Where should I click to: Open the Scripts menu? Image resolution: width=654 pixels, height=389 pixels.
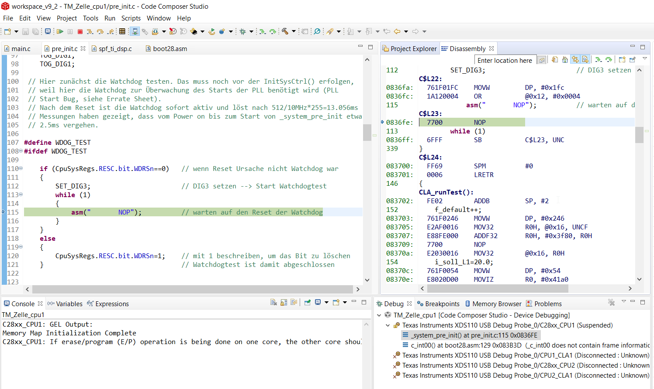[x=131, y=18]
